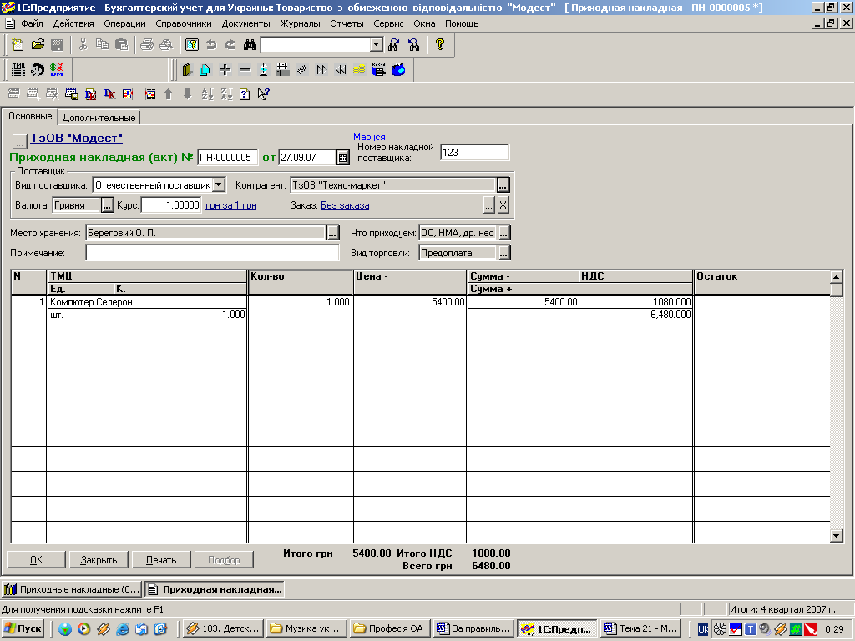
Task: Click the Open folder toolbar icon
Action: tap(38, 45)
